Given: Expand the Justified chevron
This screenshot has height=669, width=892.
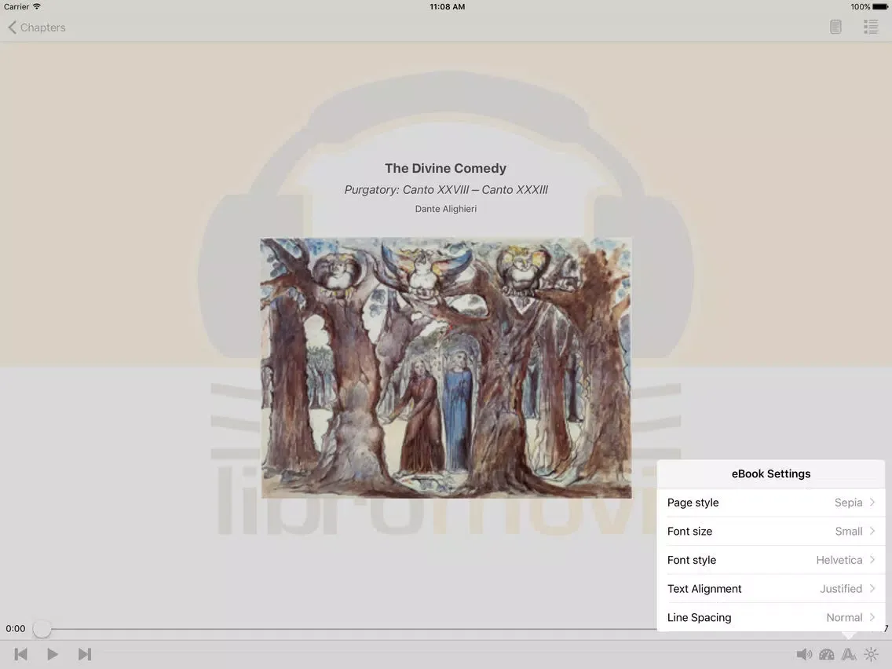Looking at the screenshot, I should pyautogui.click(x=872, y=588).
